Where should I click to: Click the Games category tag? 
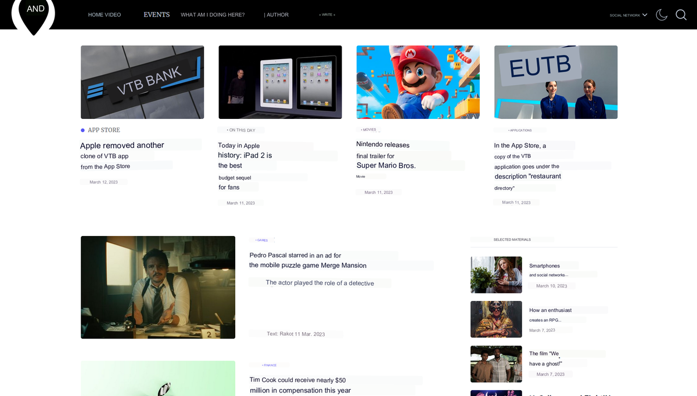(x=261, y=240)
